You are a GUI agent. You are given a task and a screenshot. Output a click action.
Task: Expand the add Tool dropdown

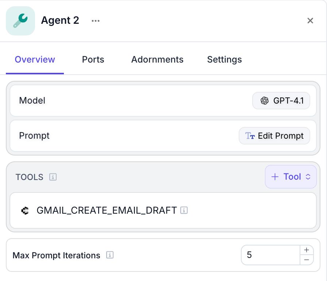(x=291, y=177)
